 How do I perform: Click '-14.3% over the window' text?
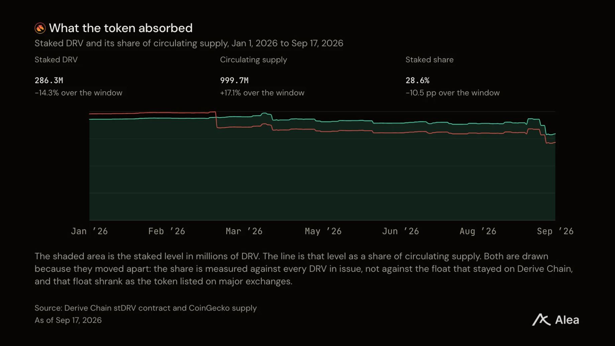pos(79,93)
